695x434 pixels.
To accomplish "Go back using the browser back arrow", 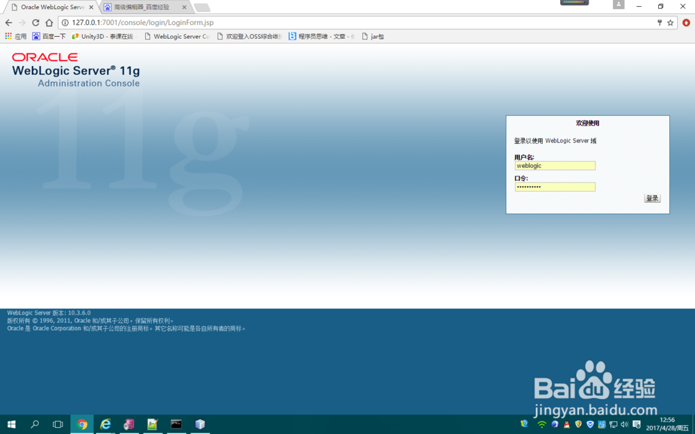I will pyautogui.click(x=9, y=23).
